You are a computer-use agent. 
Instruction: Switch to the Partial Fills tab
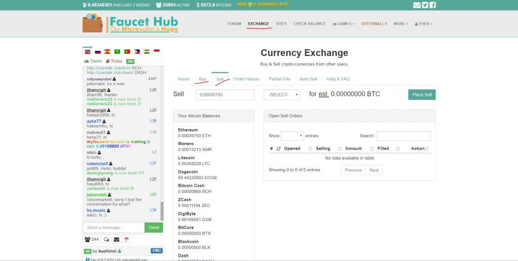pyautogui.click(x=279, y=79)
